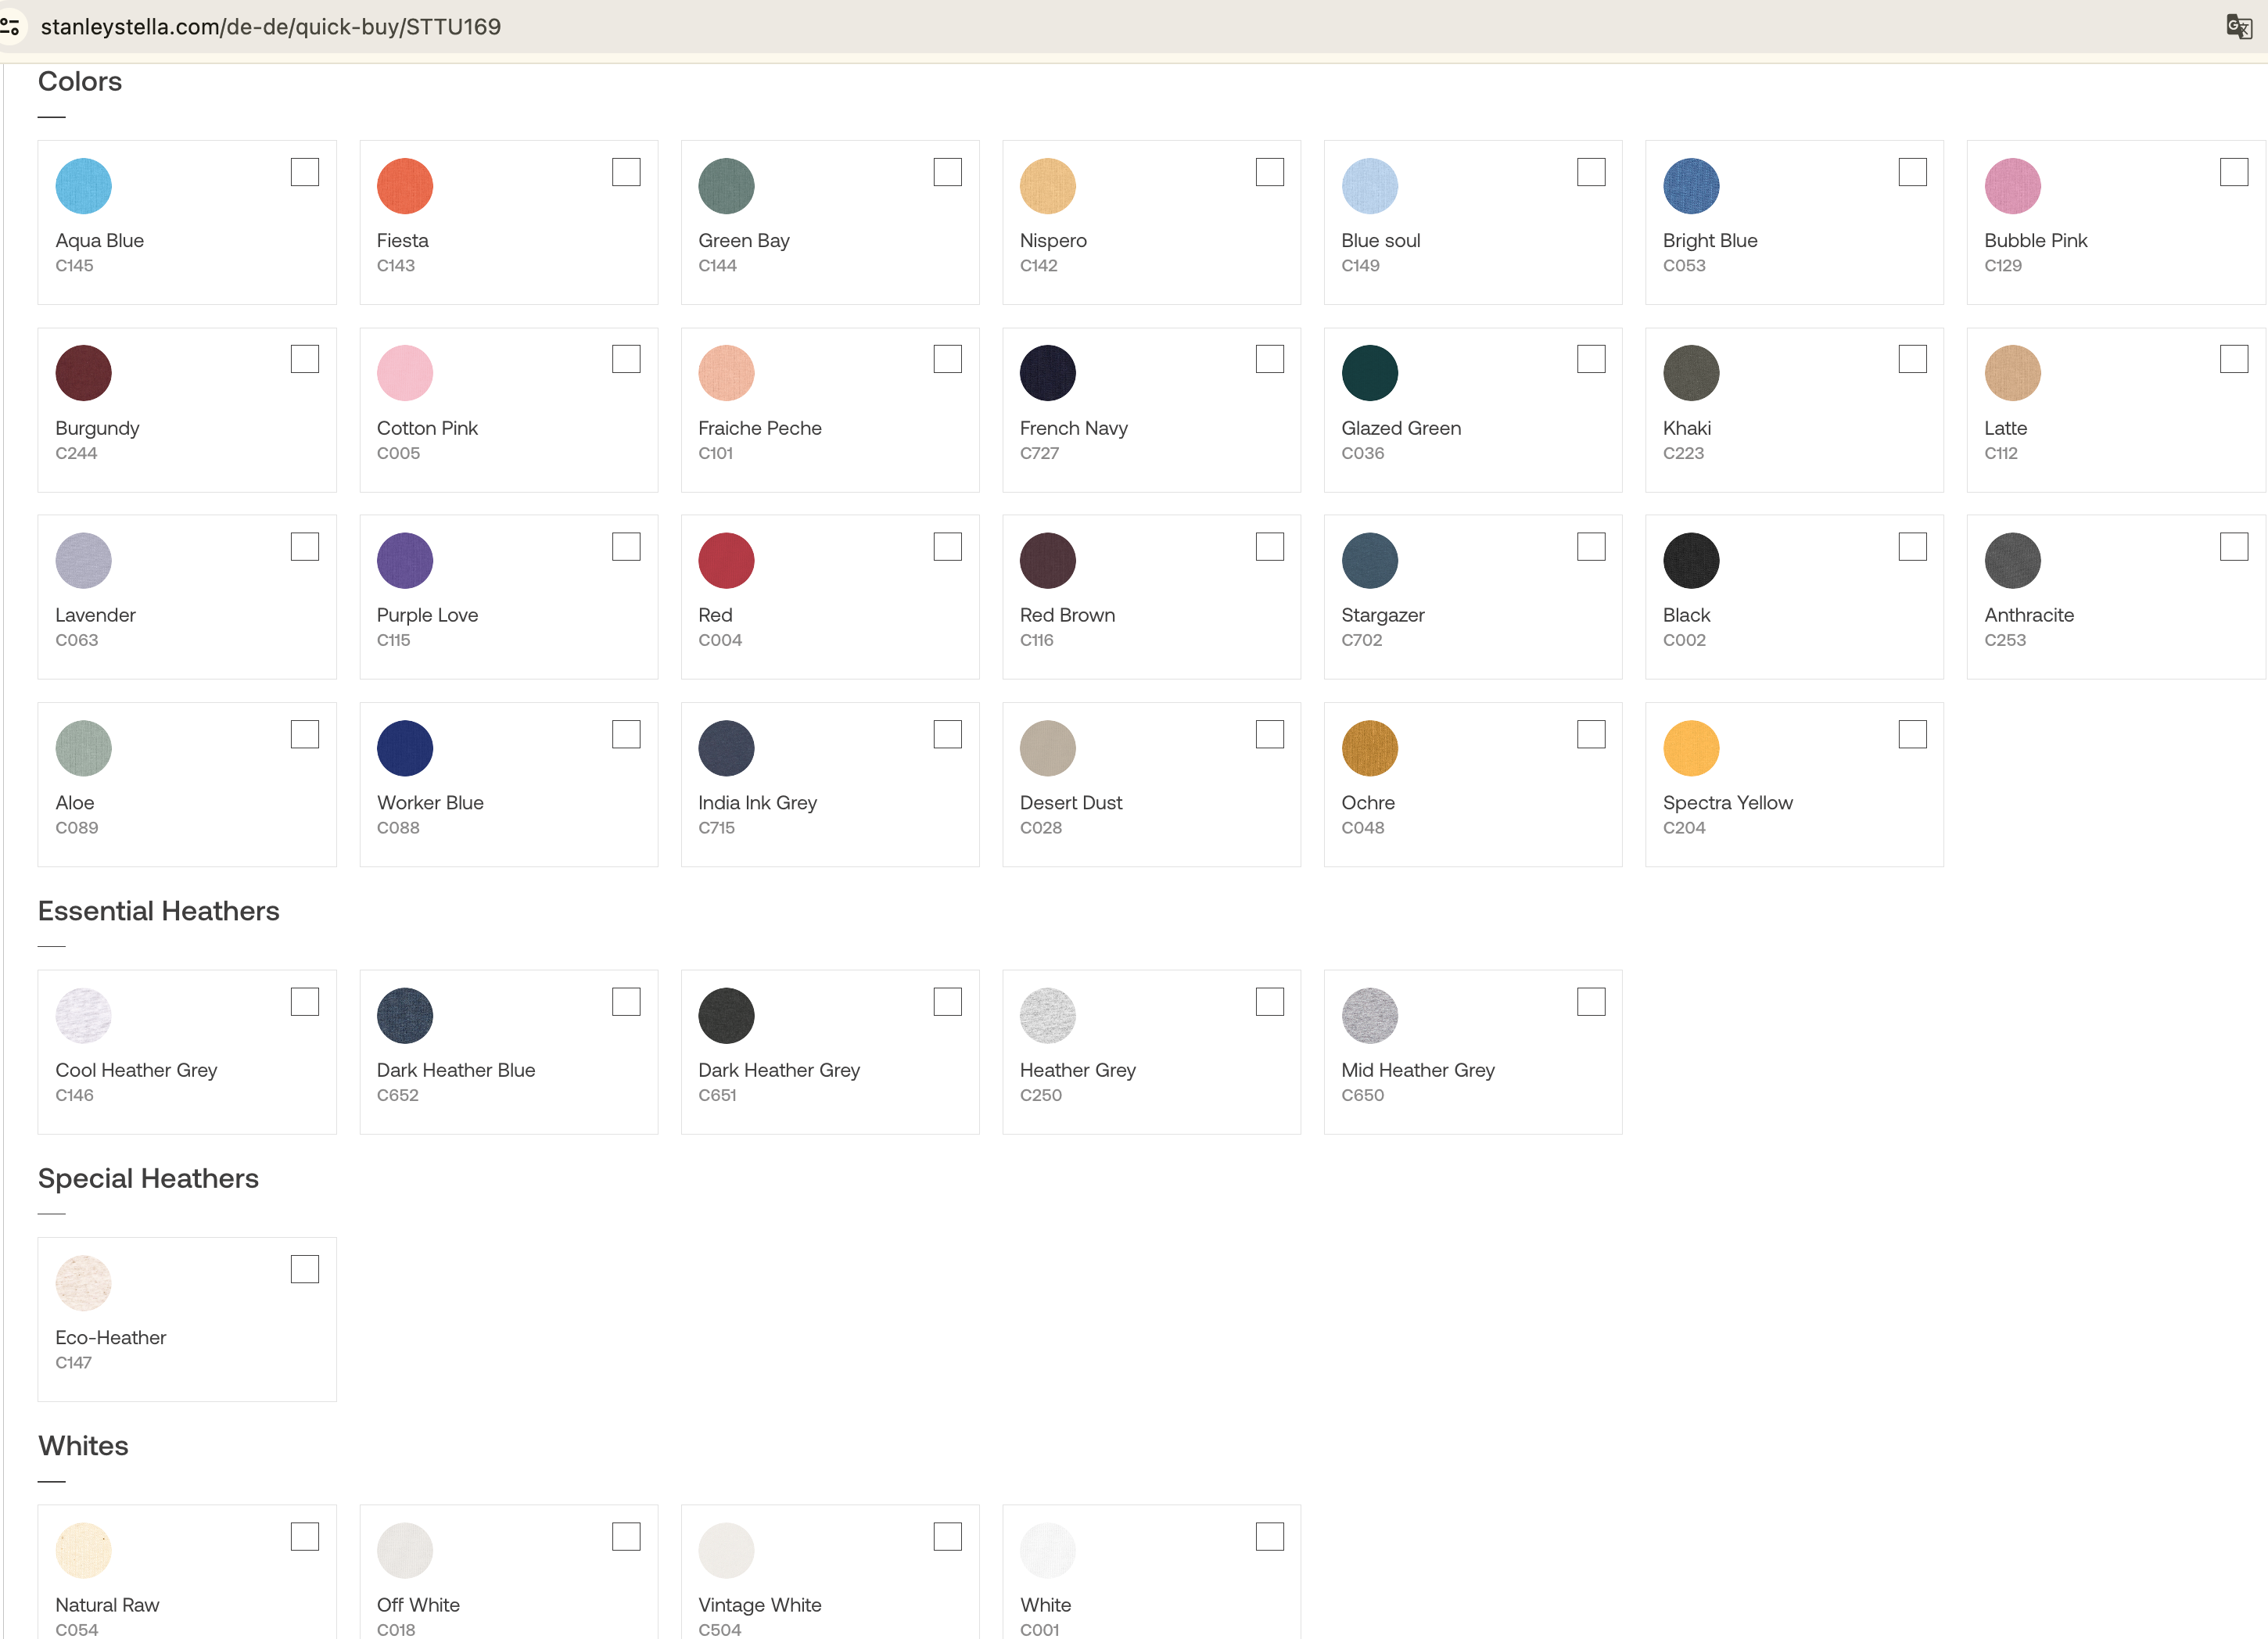The width and height of the screenshot is (2268, 1639).
Task: Check the Aqua Blue color checkbox
Action: [305, 172]
